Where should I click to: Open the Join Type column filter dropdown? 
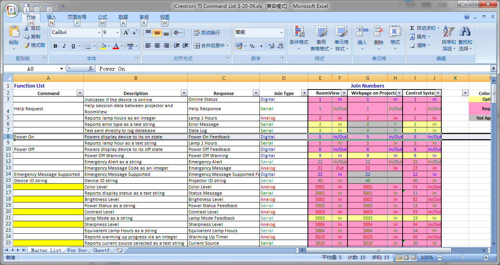click(304, 93)
